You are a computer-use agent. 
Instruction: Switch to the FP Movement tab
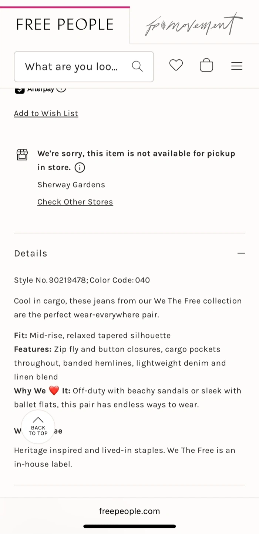click(194, 25)
